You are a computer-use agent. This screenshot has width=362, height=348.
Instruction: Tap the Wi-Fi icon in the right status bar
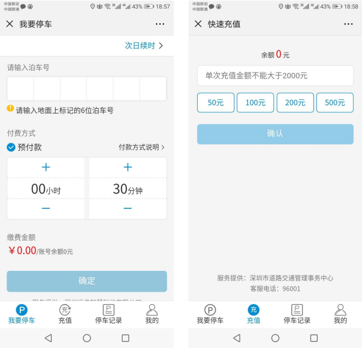(x=295, y=6)
